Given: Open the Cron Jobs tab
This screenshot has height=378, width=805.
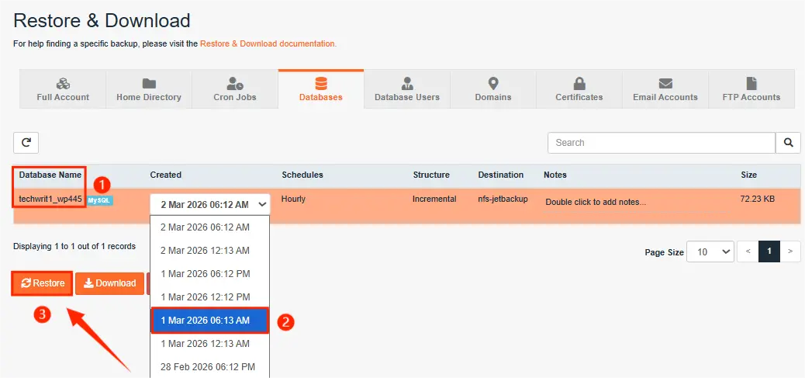Looking at the screenshot, I should (235, 89).
